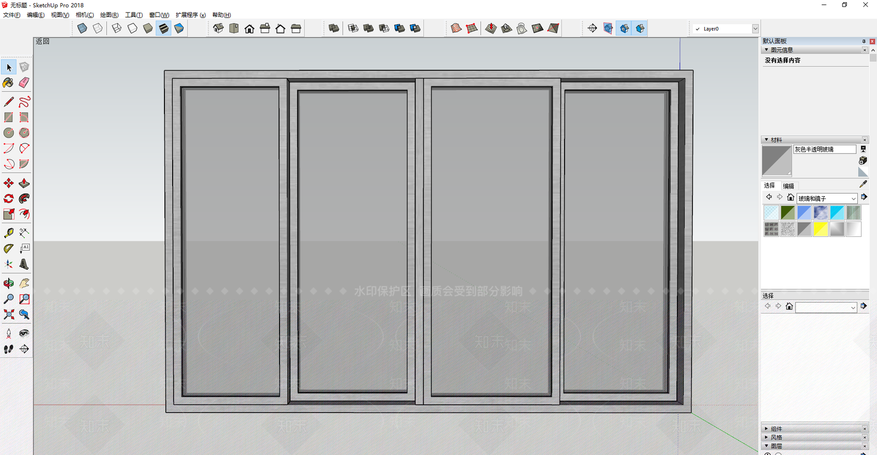The image size is (877, 455).
Task: Expand the 风格 panel
Action: 766,437
